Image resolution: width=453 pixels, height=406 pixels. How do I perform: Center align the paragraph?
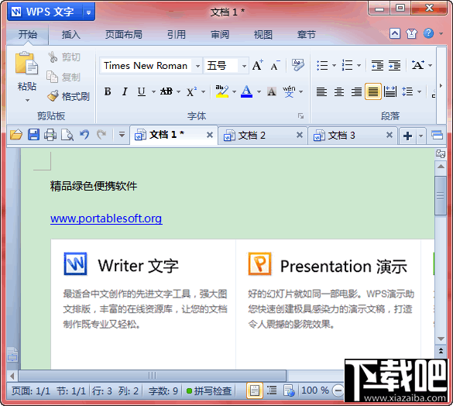(339, 92)
